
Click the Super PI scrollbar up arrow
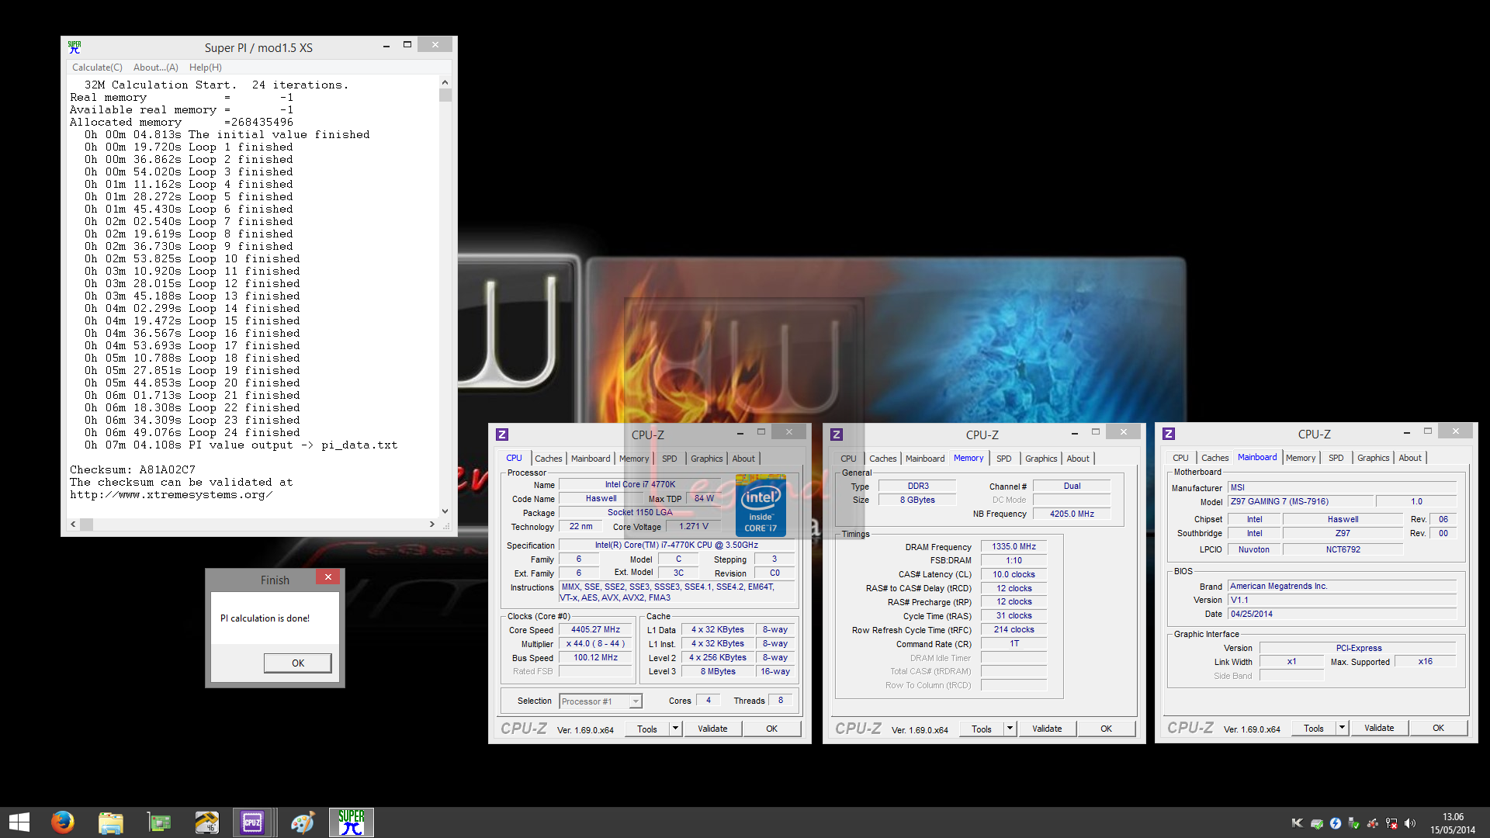[x=445, y=82]
